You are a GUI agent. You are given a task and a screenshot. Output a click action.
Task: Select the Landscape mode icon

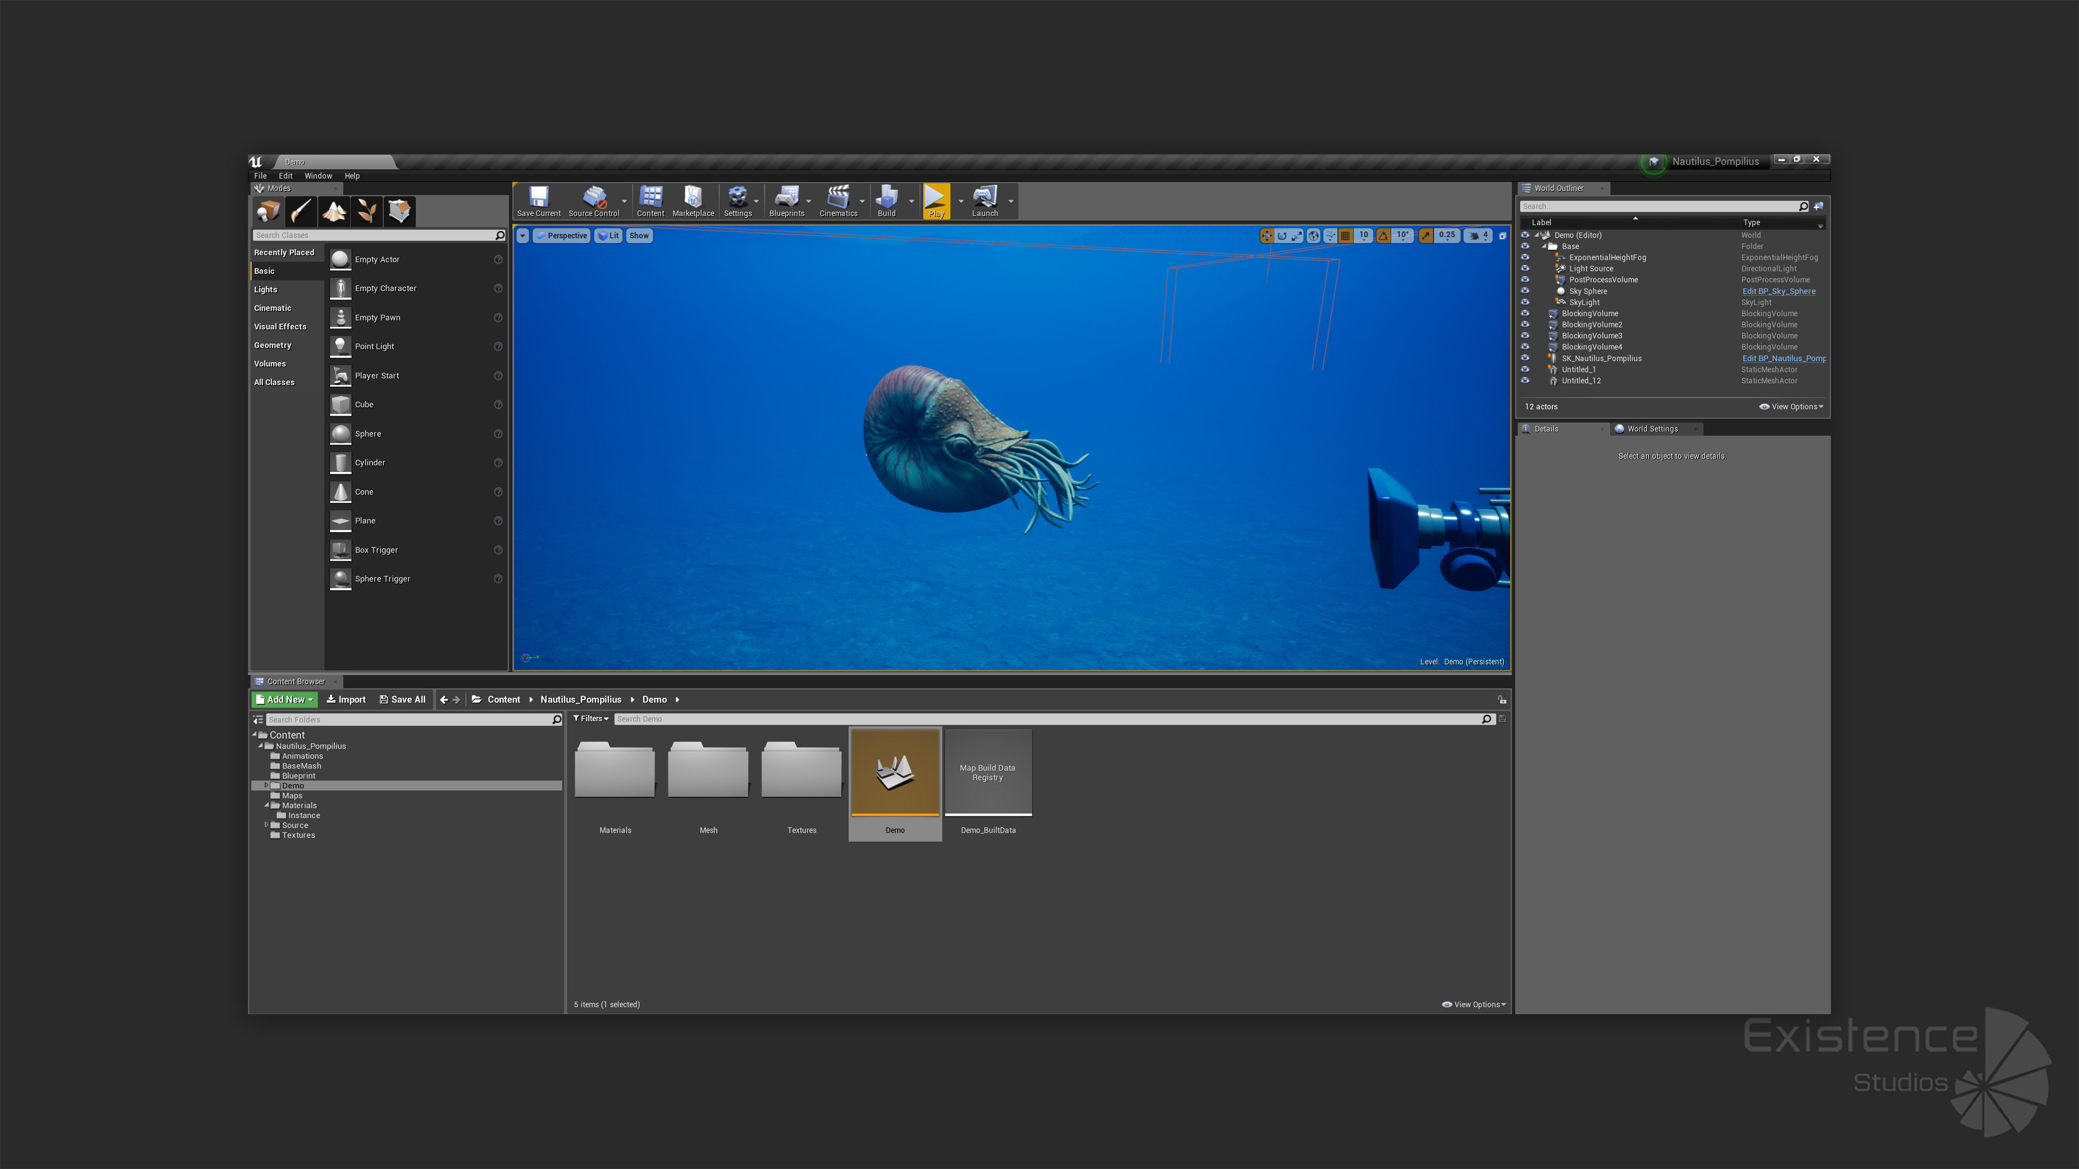[334, 212]
